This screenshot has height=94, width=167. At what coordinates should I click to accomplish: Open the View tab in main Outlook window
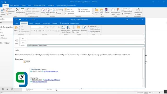tap(29, 6)
